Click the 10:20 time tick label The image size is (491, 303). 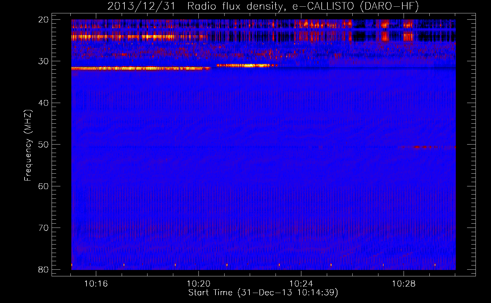pos(198,284)
